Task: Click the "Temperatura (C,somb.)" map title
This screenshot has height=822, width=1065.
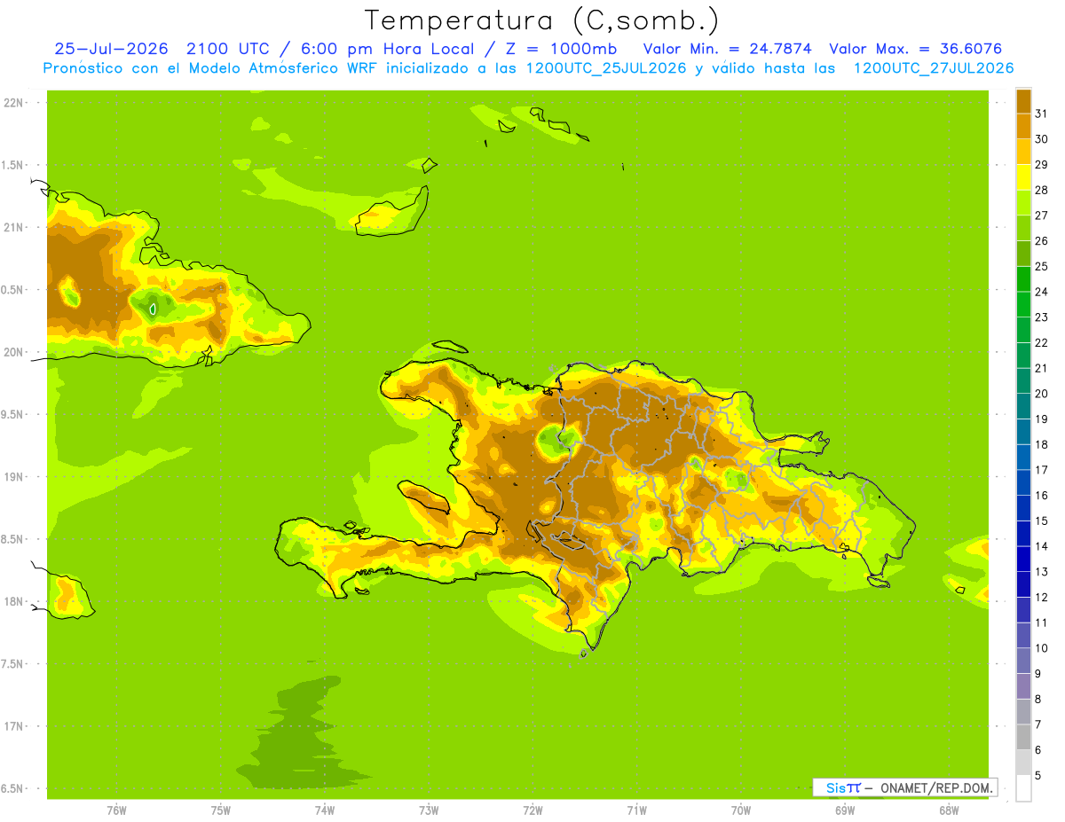Action: tap(541, 20)
